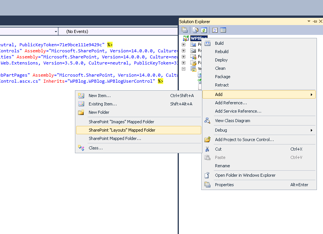
Task: Select Package in the project menu
Action: click(259, 77)
